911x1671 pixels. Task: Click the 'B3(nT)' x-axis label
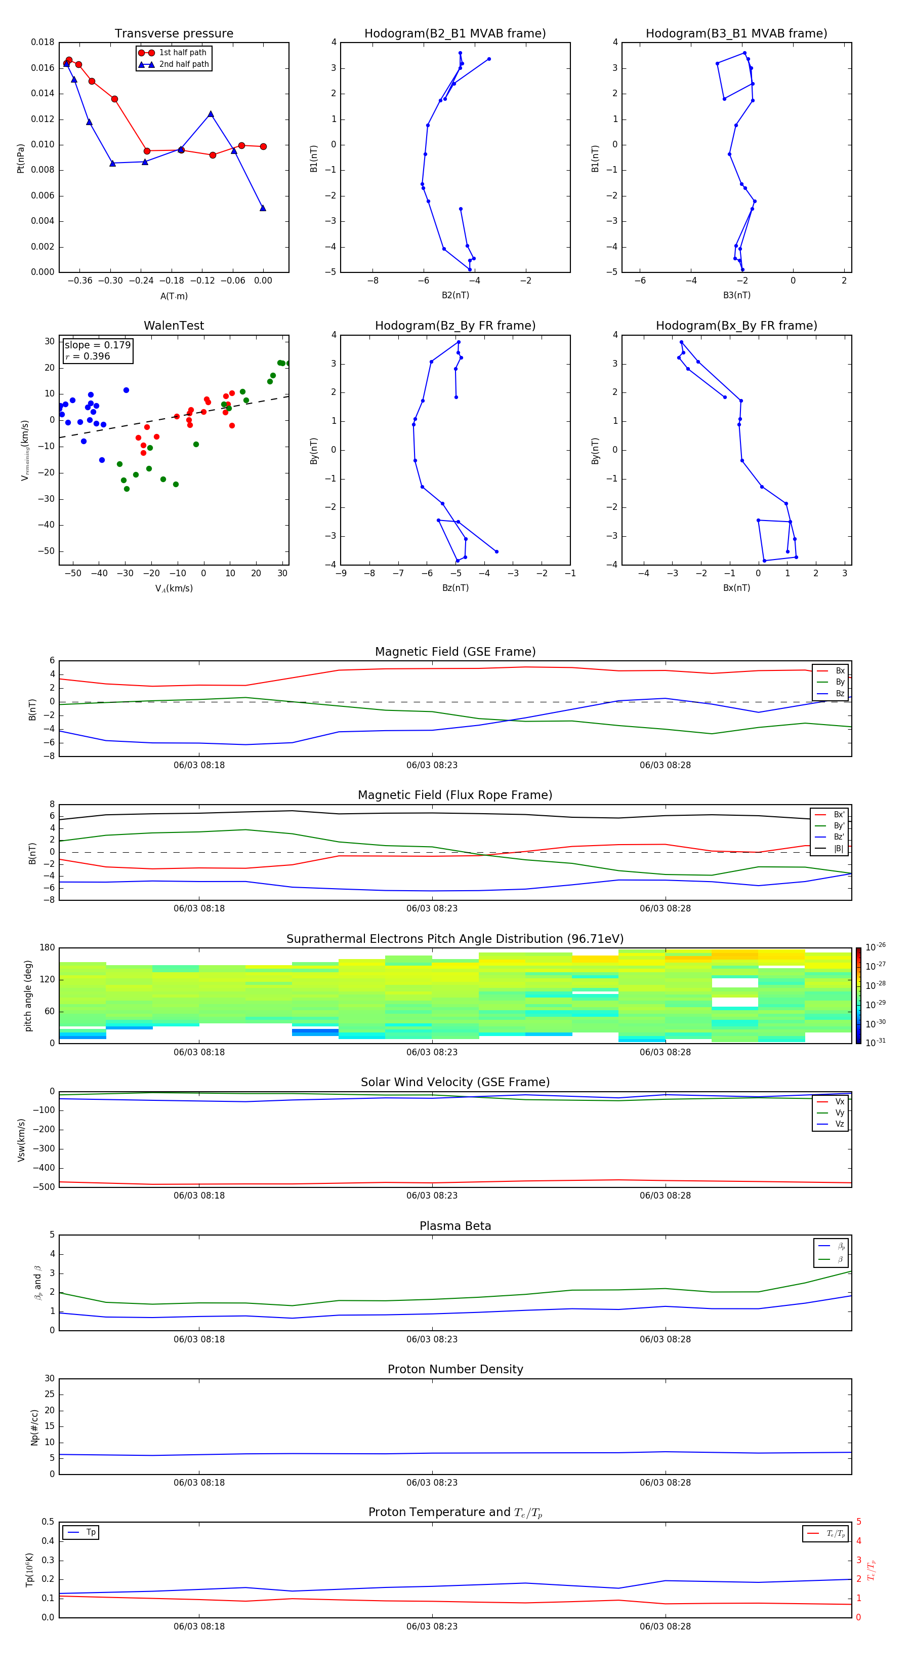point(736,295)
